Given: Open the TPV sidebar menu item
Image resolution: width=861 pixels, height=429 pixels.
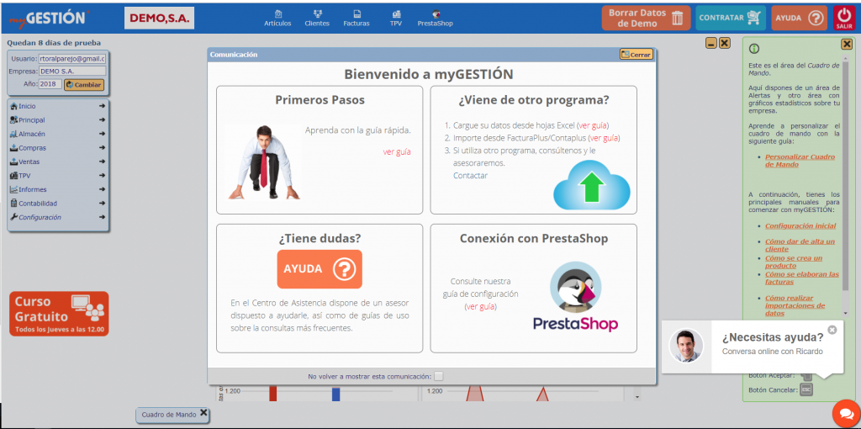Looking at the screenshot, I should [x=21, y=175].
